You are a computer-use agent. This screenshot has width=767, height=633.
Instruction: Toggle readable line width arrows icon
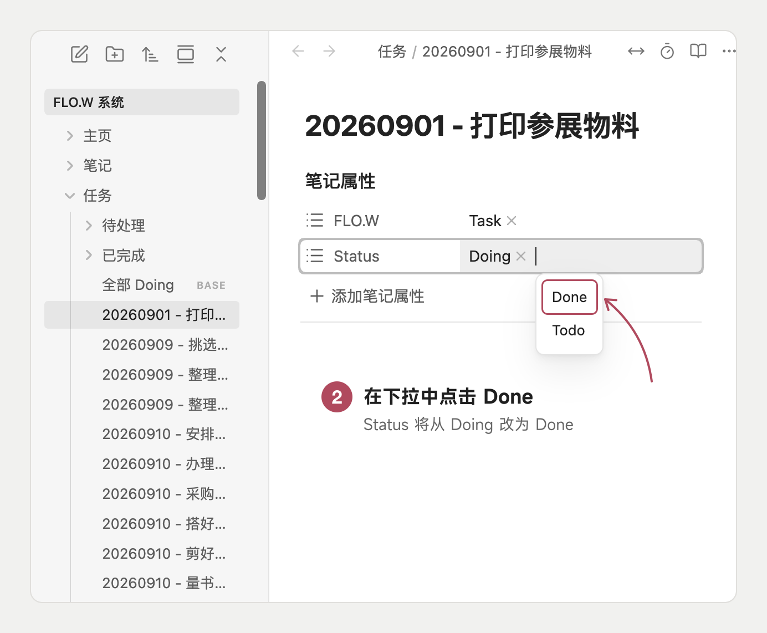point(636,52)
